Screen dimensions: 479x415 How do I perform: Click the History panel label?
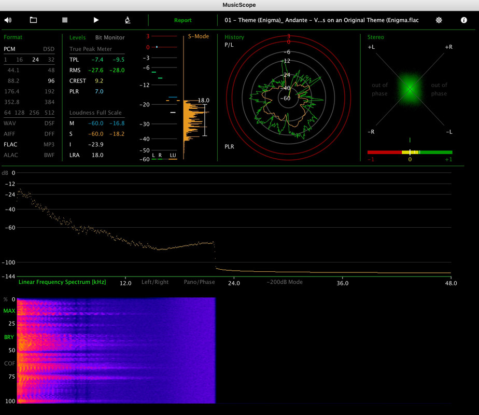coord(234,37)
